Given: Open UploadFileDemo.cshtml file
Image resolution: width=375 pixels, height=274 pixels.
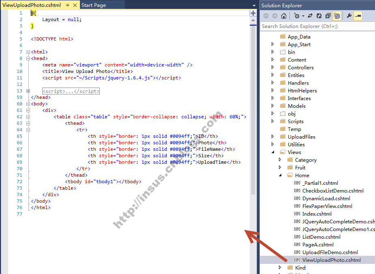Looking at the screenshot, I should 330,253.
